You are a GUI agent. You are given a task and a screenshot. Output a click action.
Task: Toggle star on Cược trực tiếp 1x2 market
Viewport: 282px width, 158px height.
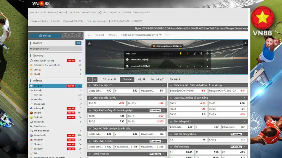pos(90,85)
